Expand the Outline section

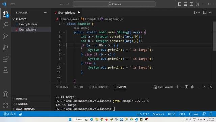(x=21, y=99)
